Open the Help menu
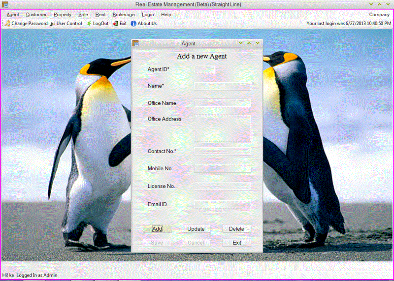The height and width of the screenshot is (281, 394). click(166, 15)
